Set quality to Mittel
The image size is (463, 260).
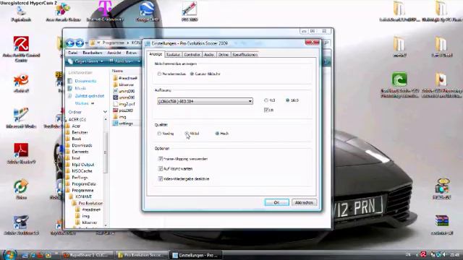(x=187, y=134)
